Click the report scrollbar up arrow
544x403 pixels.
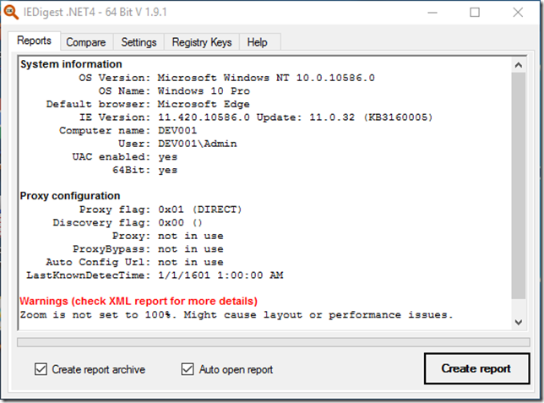coord(519,65)
